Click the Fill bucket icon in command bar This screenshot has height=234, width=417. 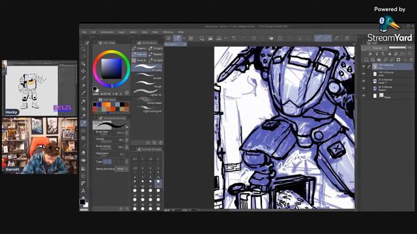(x=271, y=38)
